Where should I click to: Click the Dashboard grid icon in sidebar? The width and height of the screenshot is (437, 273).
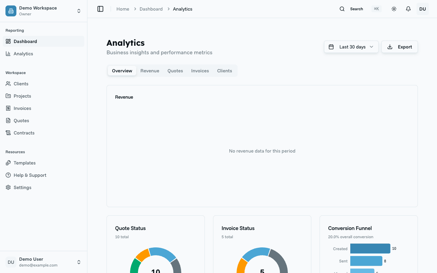[8, 41]
